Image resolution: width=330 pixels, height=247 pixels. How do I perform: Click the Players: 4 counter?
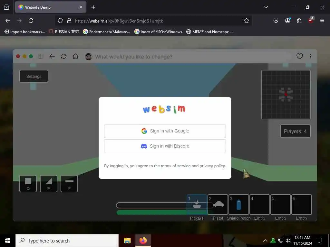[x=295, y=131]
